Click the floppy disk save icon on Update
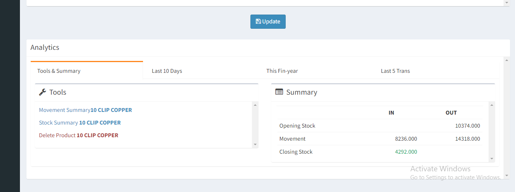The image size is (515, 192). pyautogui.click(x=258, y=21)
